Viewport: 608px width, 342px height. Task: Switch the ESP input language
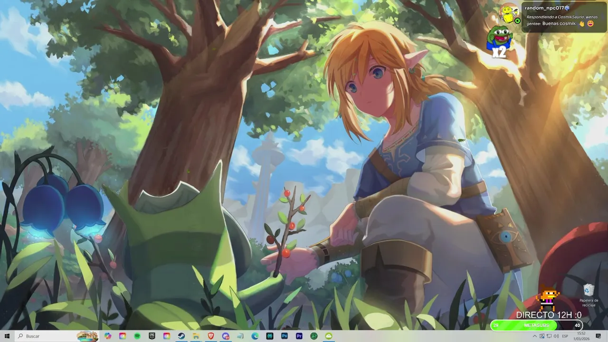click(x=565, y=336)
